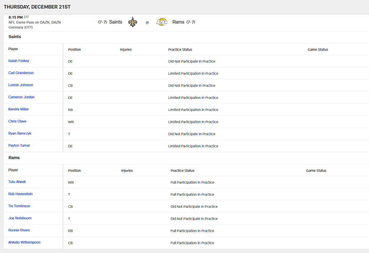Click the Rams team logo
369x253 pixels.
pyautogui.click(x=162, y=22)
